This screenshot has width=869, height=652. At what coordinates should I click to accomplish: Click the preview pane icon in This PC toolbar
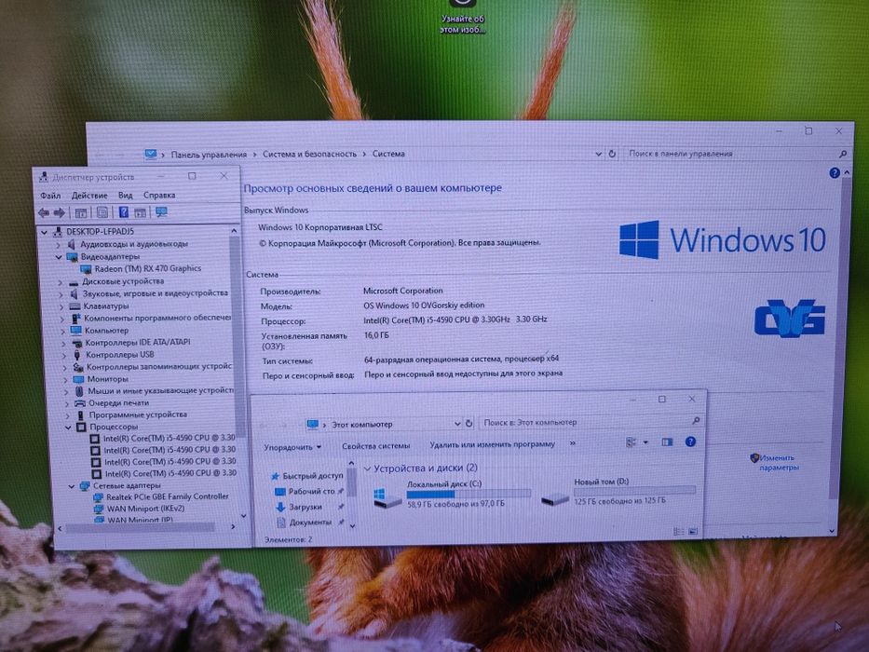tap(667, 441)
